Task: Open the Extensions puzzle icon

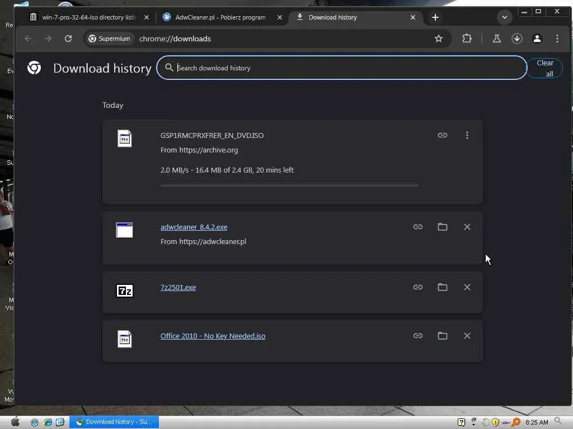Action: point(467,39)
